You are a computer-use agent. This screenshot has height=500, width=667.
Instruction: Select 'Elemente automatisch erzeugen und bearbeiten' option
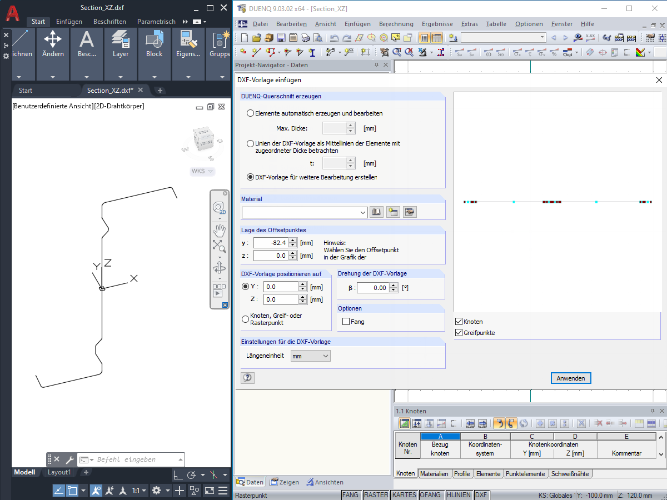[250, 113]
